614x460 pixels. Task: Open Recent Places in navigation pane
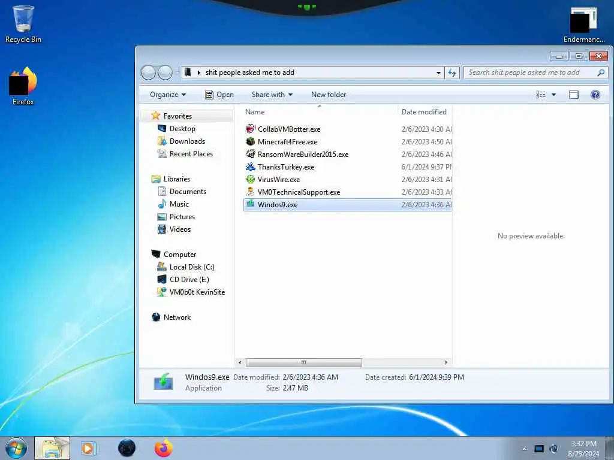(191, 154)
